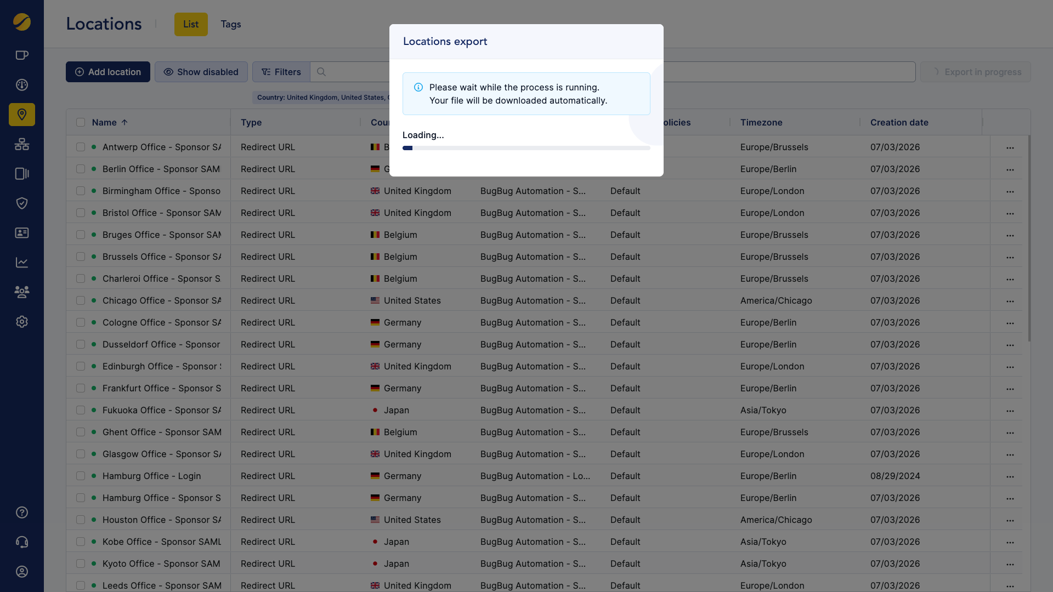Open the support headset icon
1053x592 pixels.
(22, 542)
